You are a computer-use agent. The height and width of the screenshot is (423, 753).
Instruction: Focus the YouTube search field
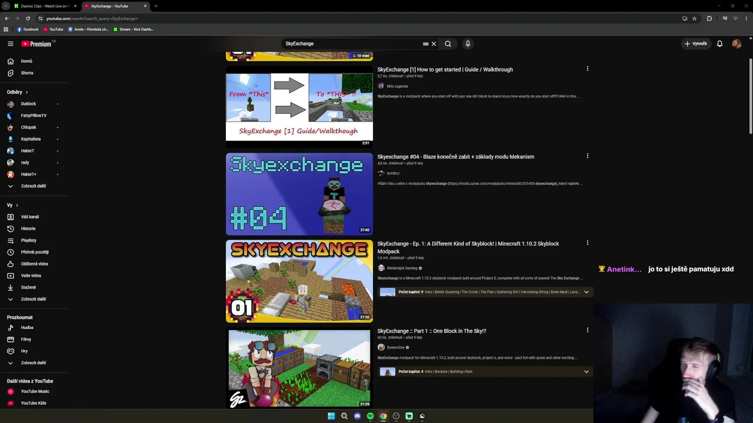coord(352,43)
